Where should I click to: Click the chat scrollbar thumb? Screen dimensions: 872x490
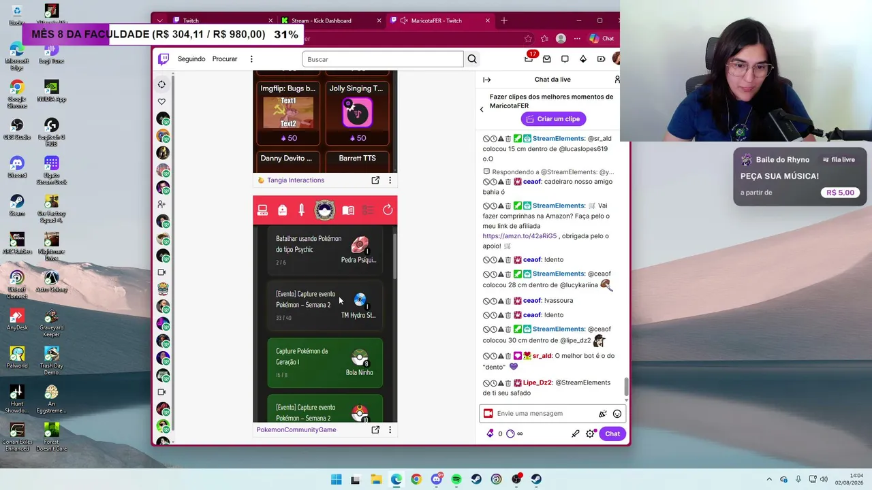click(x=626, y=387)
